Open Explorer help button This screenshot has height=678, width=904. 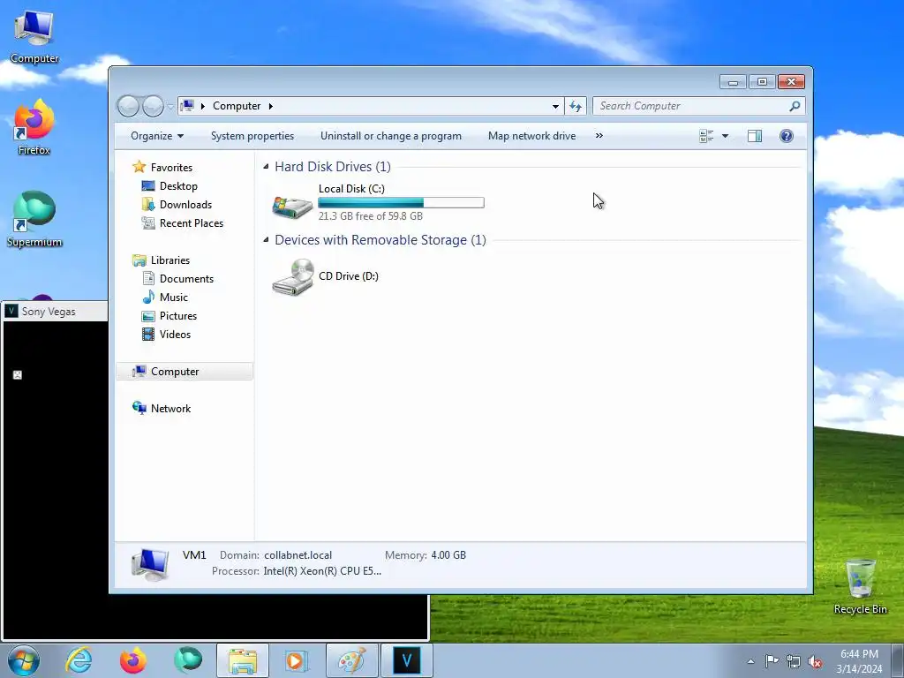tap(787, 136)
